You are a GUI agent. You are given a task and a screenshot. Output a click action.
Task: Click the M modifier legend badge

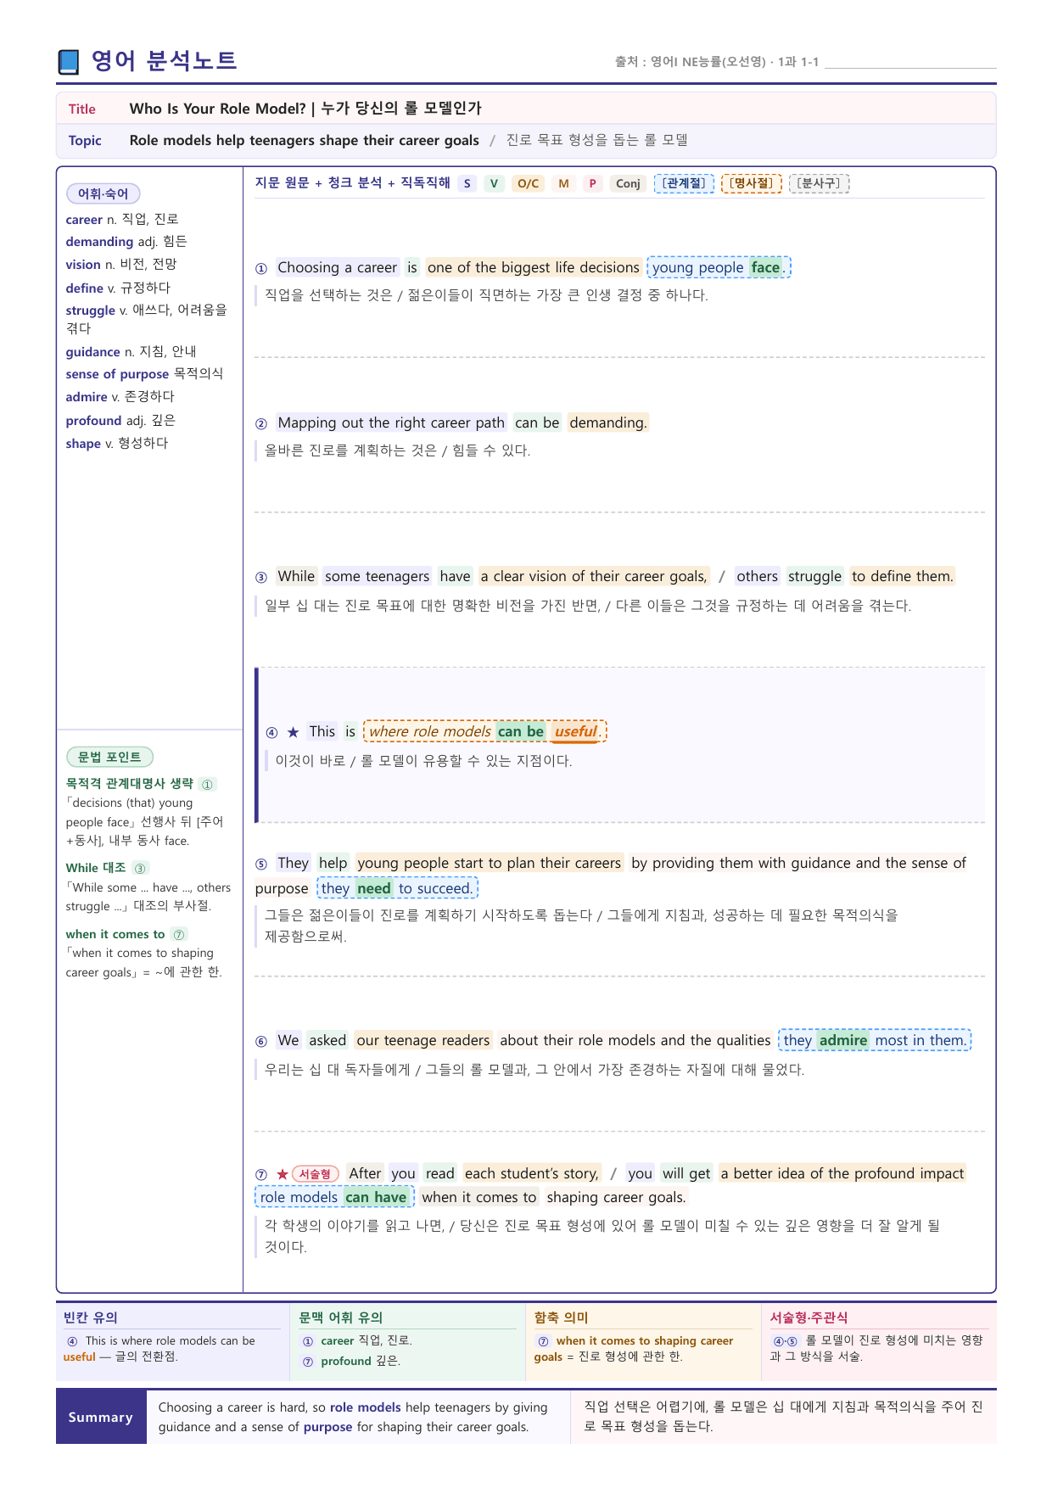pyautogui.click(x=563, y=183)
